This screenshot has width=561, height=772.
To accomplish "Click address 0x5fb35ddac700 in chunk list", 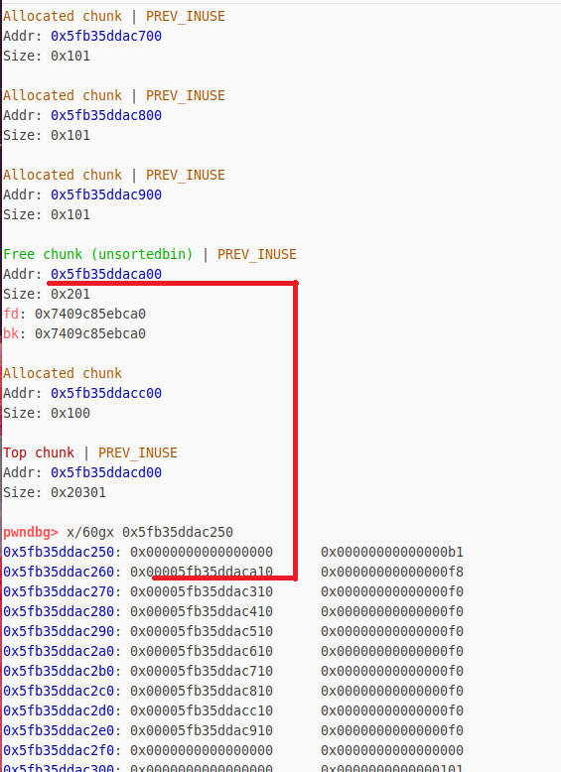I will (x=106, y=36).
